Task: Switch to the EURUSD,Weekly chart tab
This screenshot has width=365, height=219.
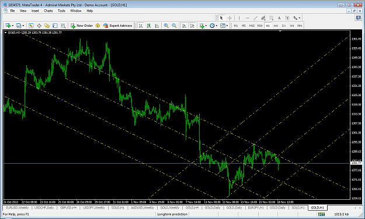Action: click(x=18, y=207)
